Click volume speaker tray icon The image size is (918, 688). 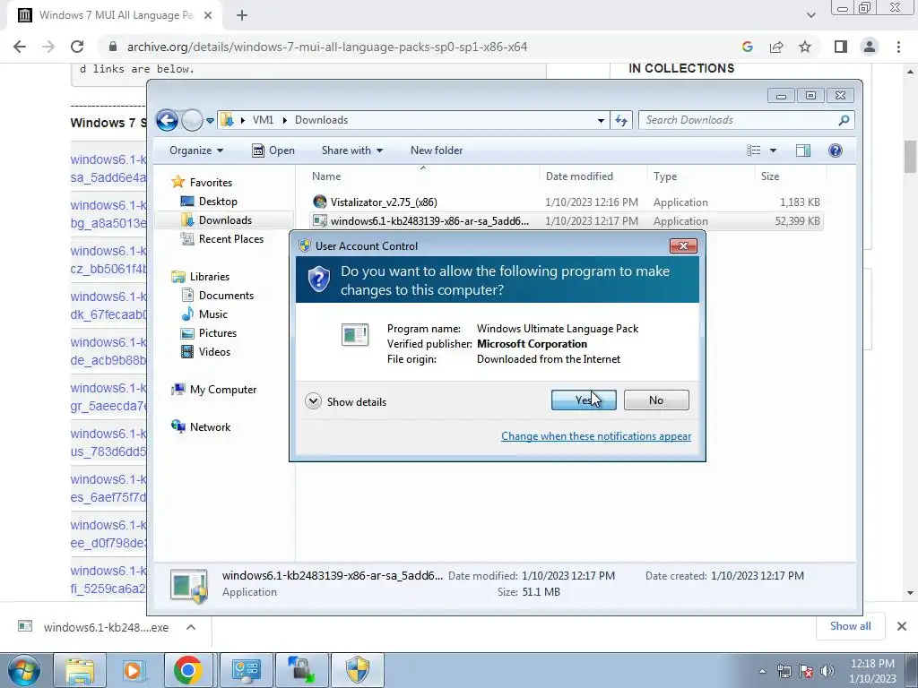[x=827, y=670]
